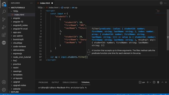
Task: Select the index.html editor tab
Action: tap(45, 3)
